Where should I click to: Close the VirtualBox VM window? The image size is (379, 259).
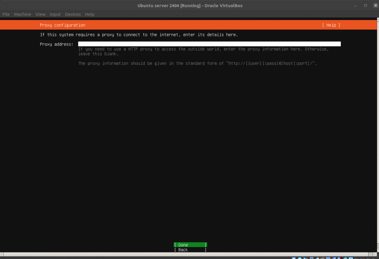374,6
